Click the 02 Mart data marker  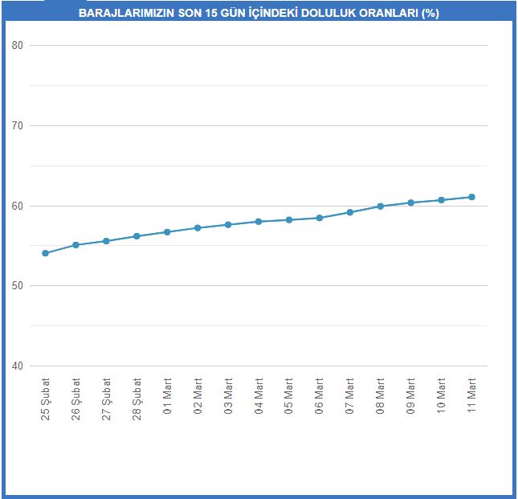pyautogui.click(x=198, y=228)
